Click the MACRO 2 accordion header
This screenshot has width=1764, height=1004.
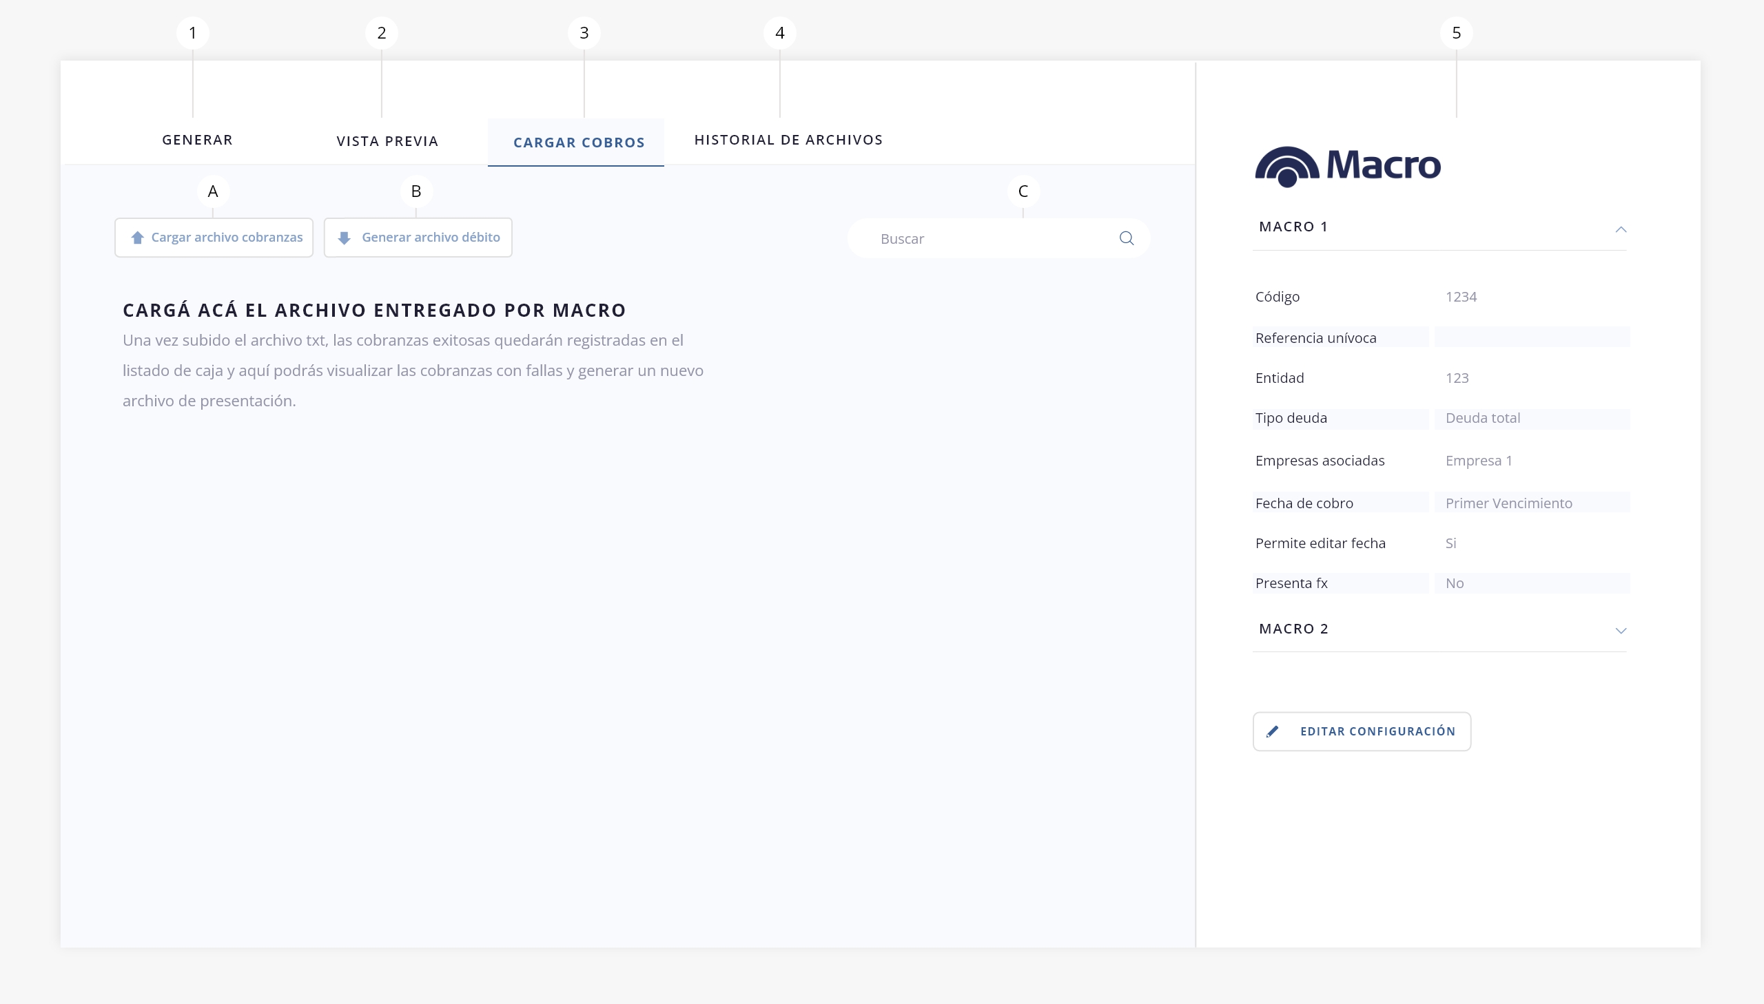coord(1293,628)
